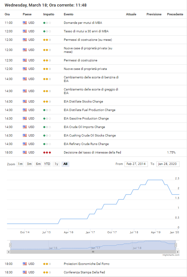The height and width of the screenshot is (277, 187).
Task: Click the right handle of the chart navigator
Action: pos(176,245)
